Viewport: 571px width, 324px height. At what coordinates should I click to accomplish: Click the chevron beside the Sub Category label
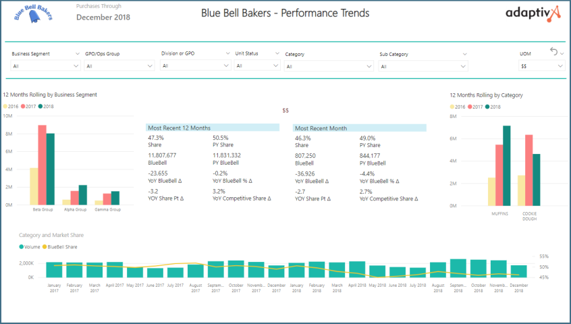tap(464, 54)
